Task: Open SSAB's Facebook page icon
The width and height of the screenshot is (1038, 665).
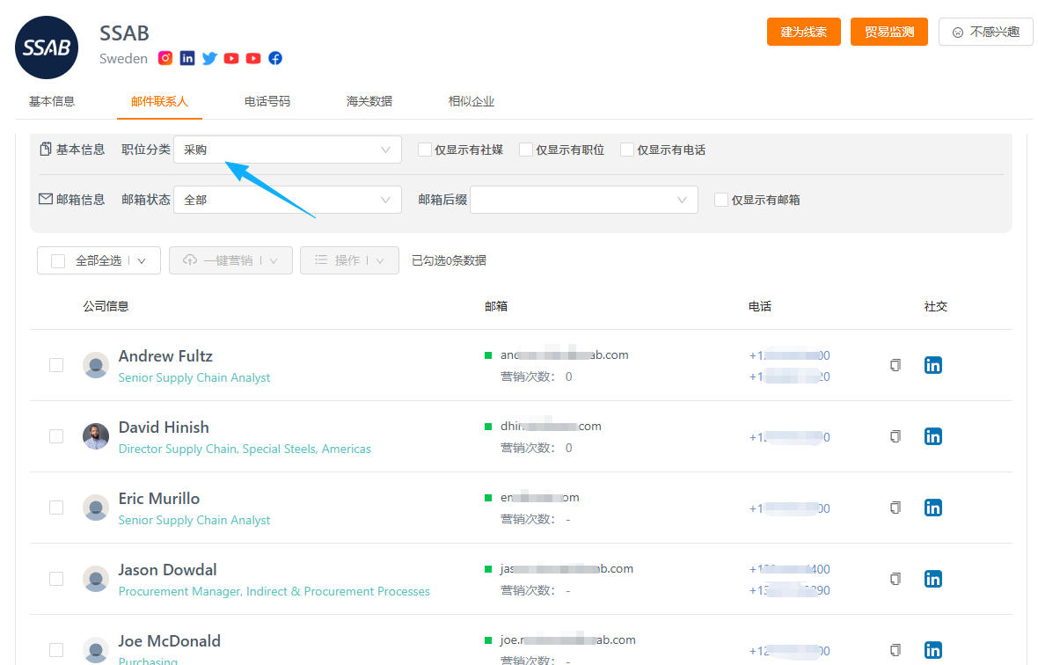Action: tap(275, 58)
